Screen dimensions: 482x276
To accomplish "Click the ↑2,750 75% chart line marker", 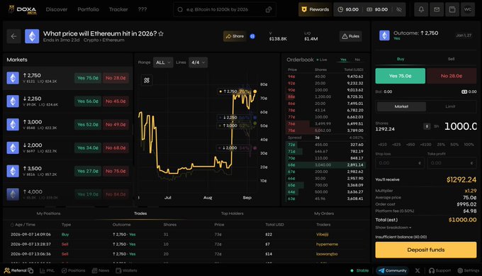I will click(234, 92).
